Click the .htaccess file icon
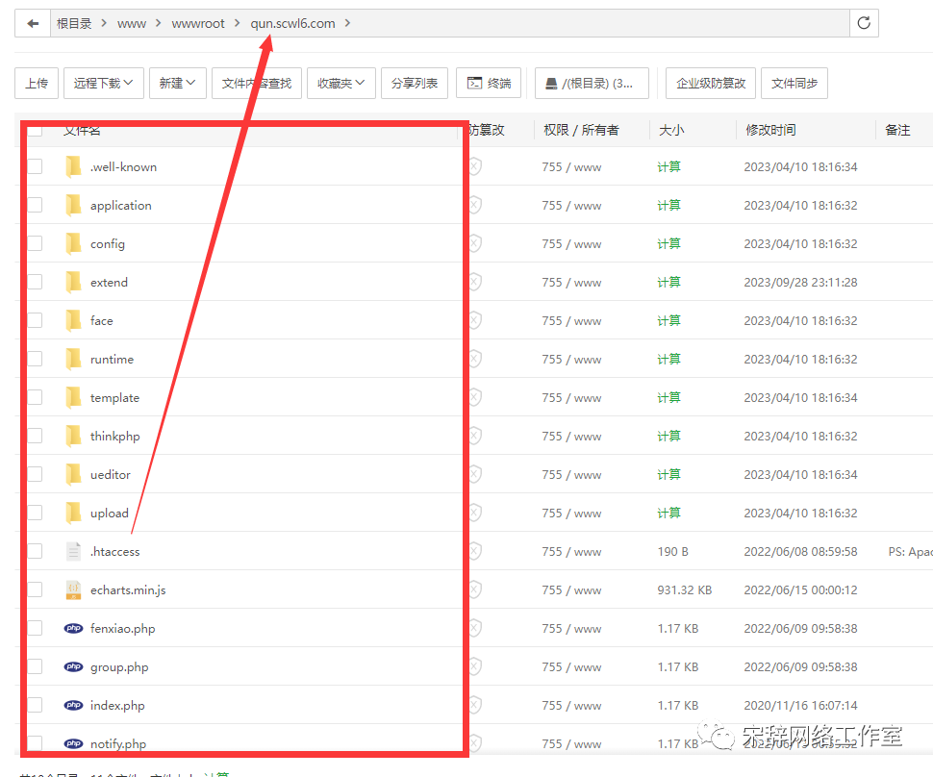 tap(73, 551)
